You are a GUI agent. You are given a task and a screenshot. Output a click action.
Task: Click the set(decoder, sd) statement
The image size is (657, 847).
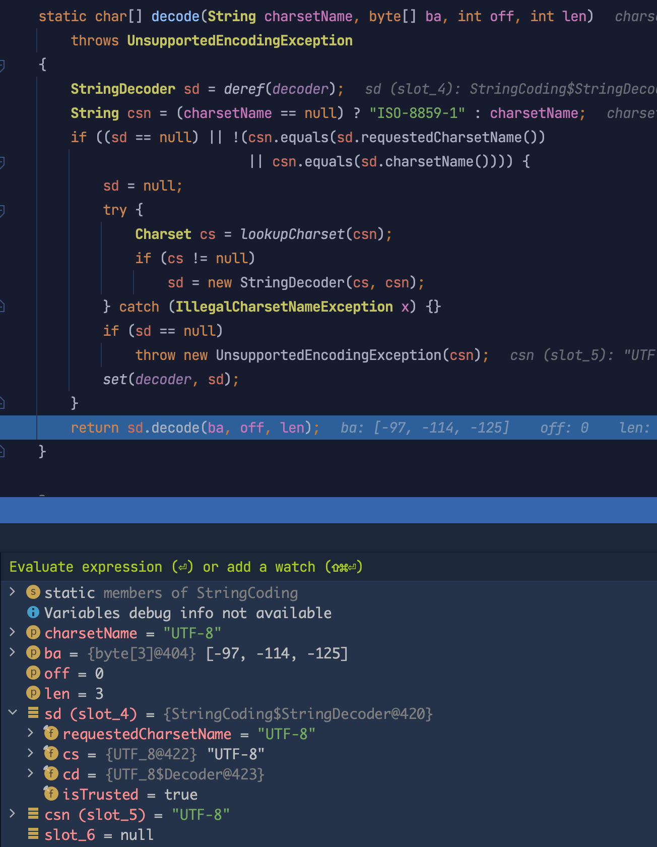[171, 379]
